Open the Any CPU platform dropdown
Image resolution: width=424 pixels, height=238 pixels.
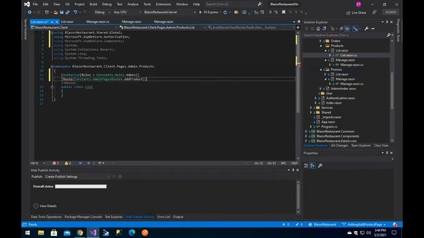click(x=127, y=12)
